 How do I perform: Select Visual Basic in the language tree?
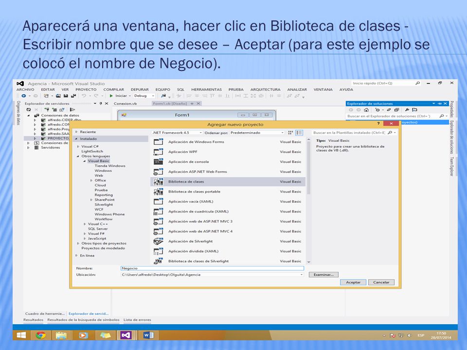click(x=99, y=161)
